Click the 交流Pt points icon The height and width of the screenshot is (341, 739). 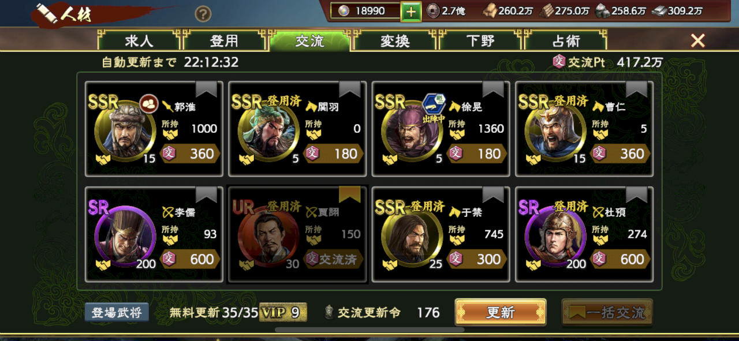tap(558, 62)
